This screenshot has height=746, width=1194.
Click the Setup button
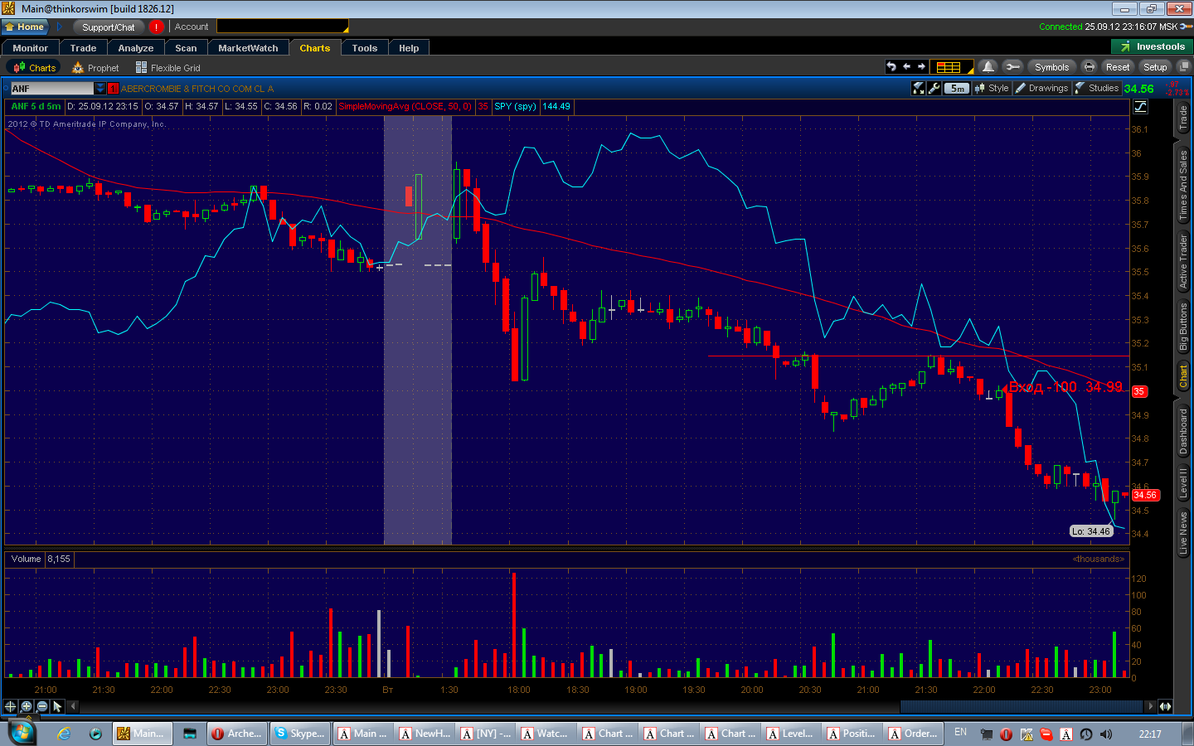pyautogui.click(x=1154, y=67)
